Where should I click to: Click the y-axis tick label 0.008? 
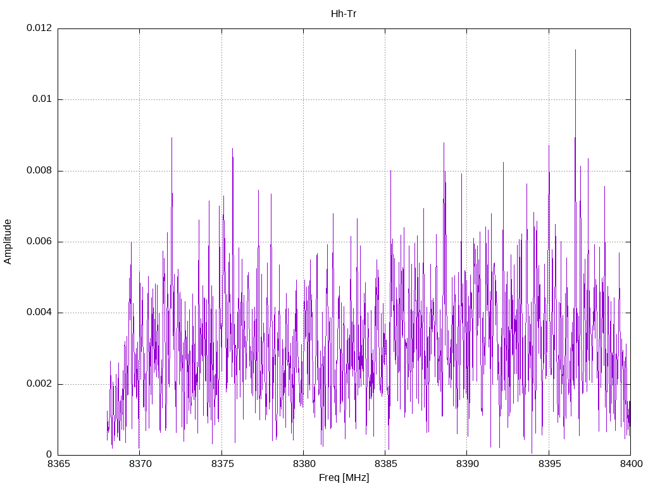[39, 170]
